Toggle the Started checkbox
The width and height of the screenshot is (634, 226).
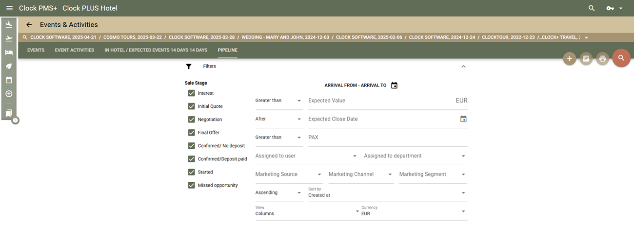[x=192, y=172]
